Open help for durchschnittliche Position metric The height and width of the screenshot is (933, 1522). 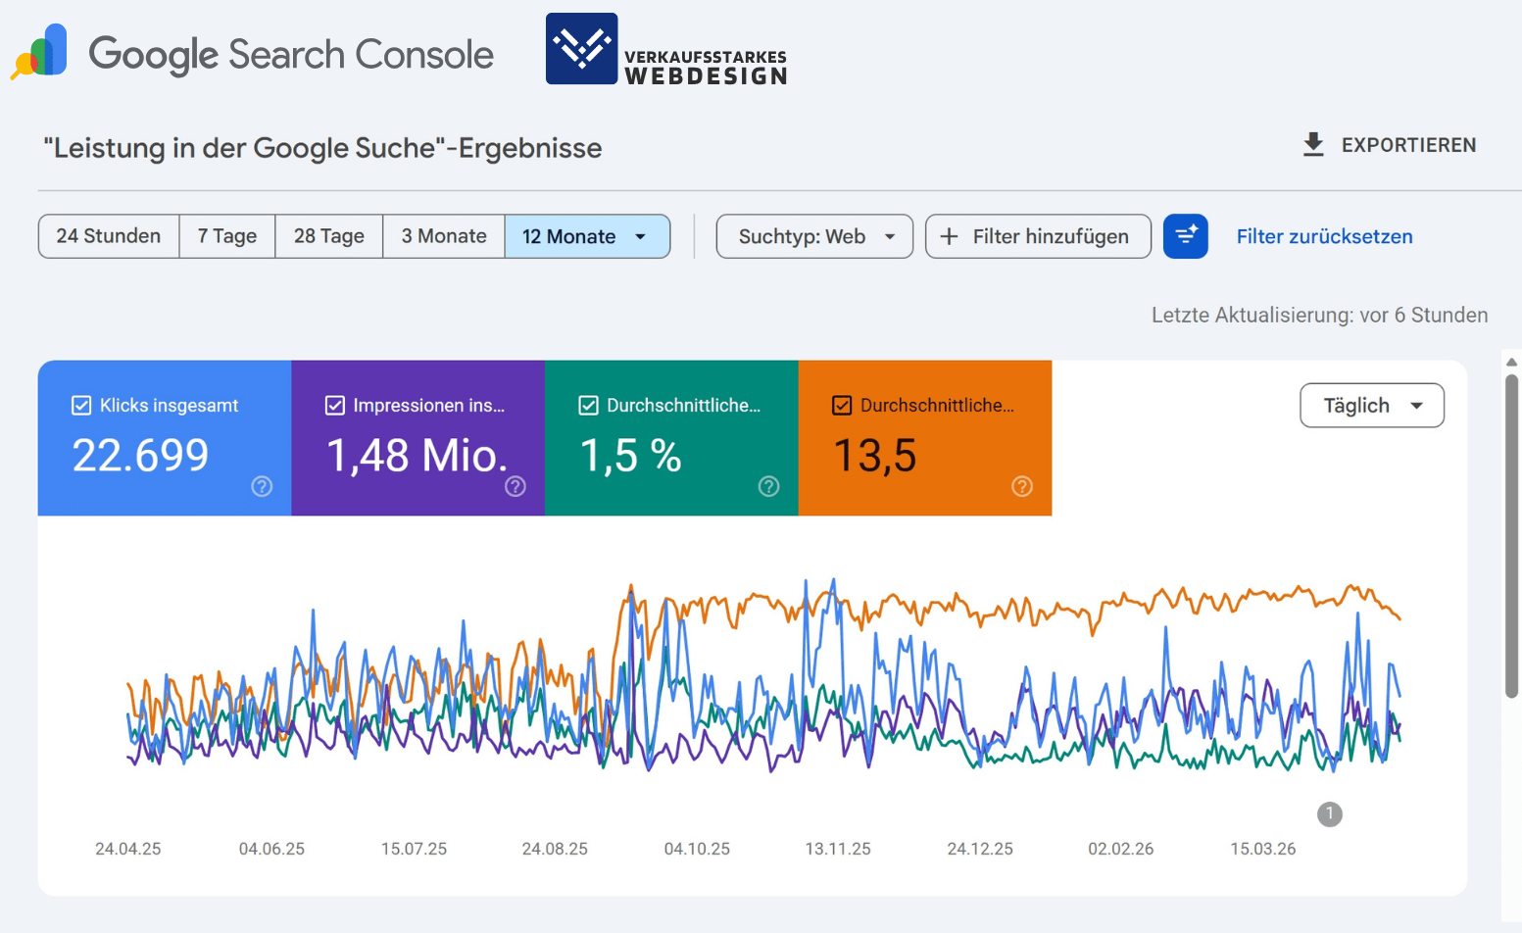(x=1021, y=486)
